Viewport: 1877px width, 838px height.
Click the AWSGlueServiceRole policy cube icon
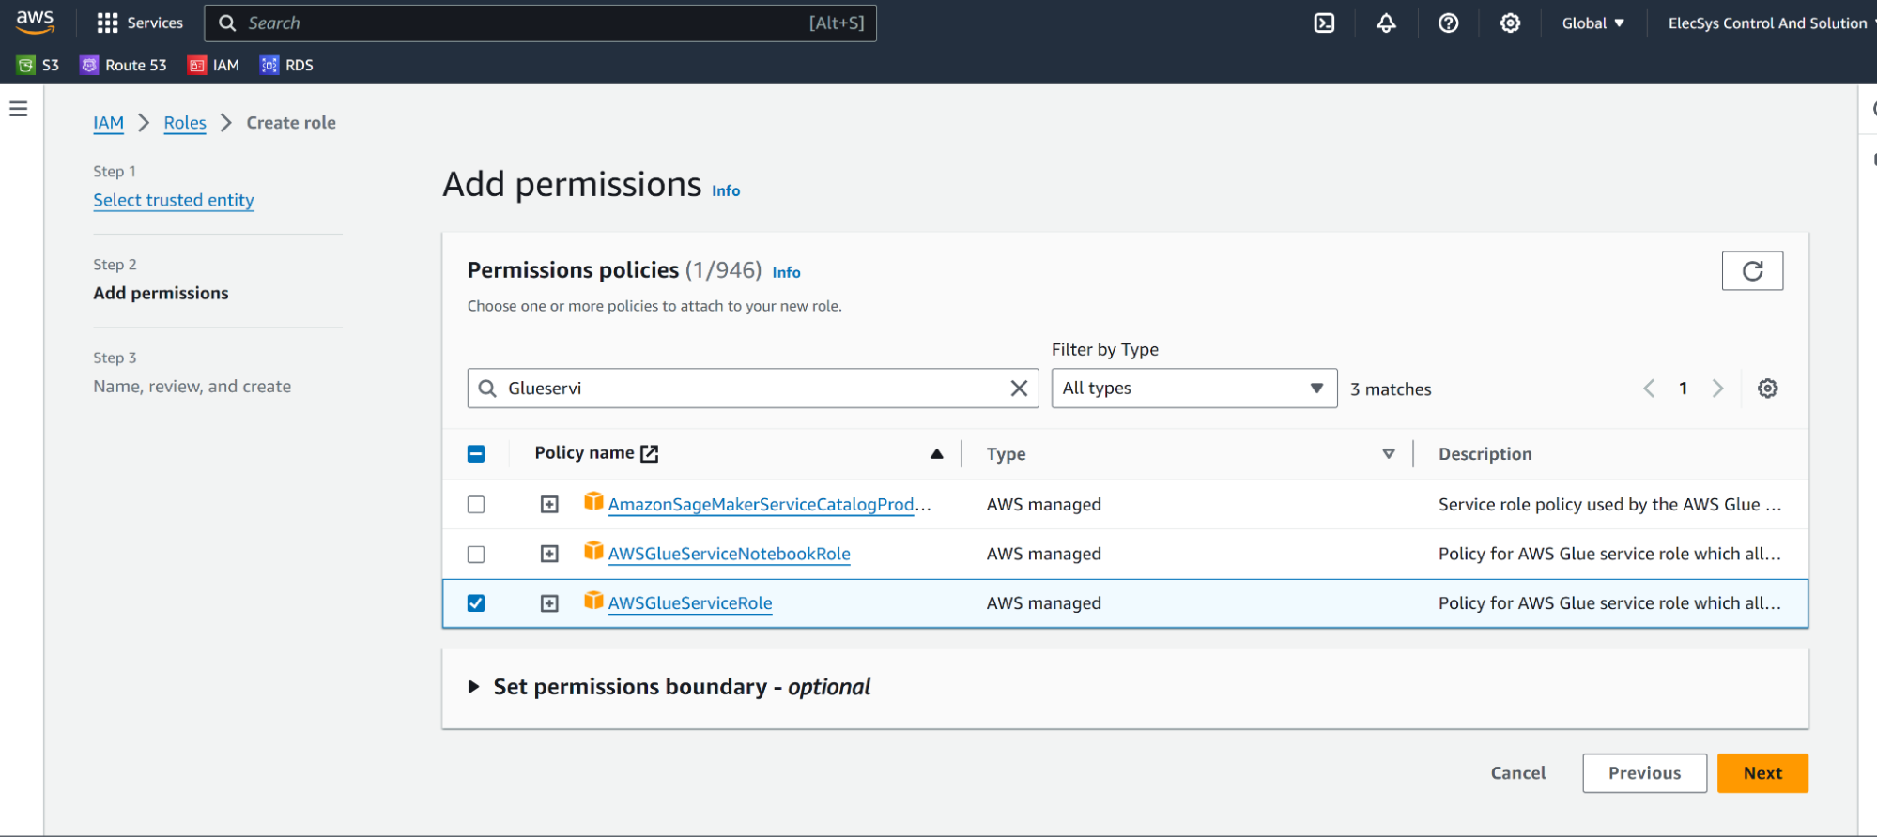[x=593, y=601]
